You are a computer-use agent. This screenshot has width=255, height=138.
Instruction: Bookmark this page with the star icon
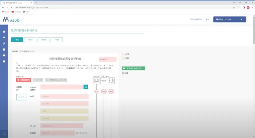pyautogui.click(x=239, y=8)
